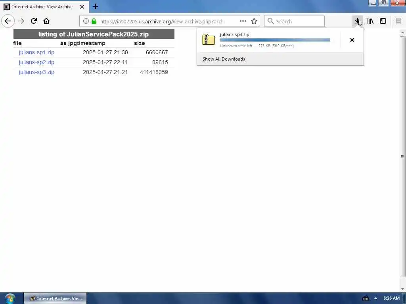Show hidden system tray icons

[x=375, y=298]
